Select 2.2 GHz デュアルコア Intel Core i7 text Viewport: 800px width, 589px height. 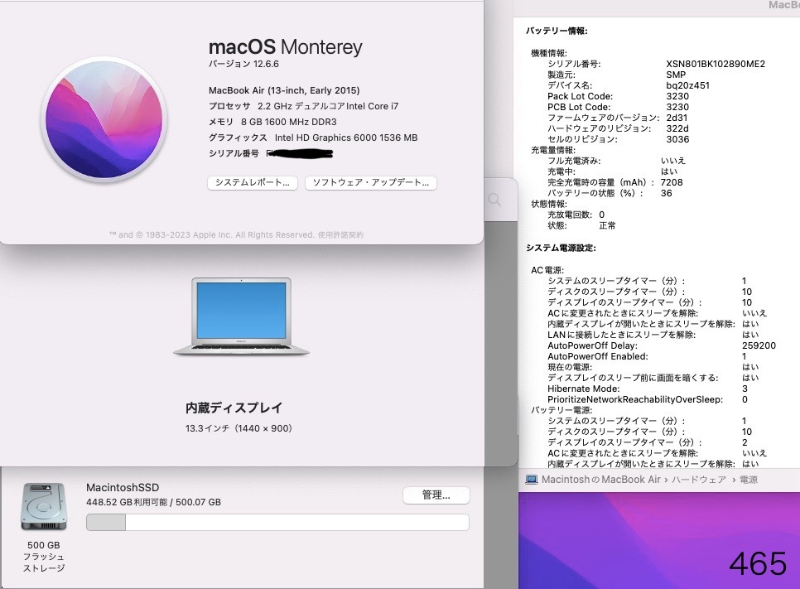pyautogui.click(x=328, y=106)
